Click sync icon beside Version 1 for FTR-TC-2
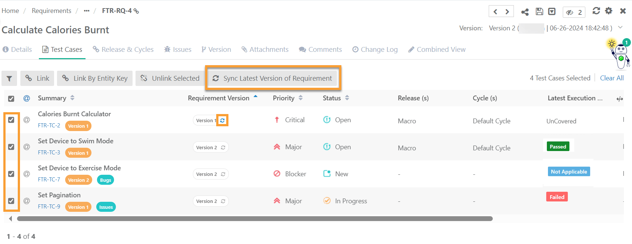Image resolution: width=632 pixels, height=244 pixels. 222,120
